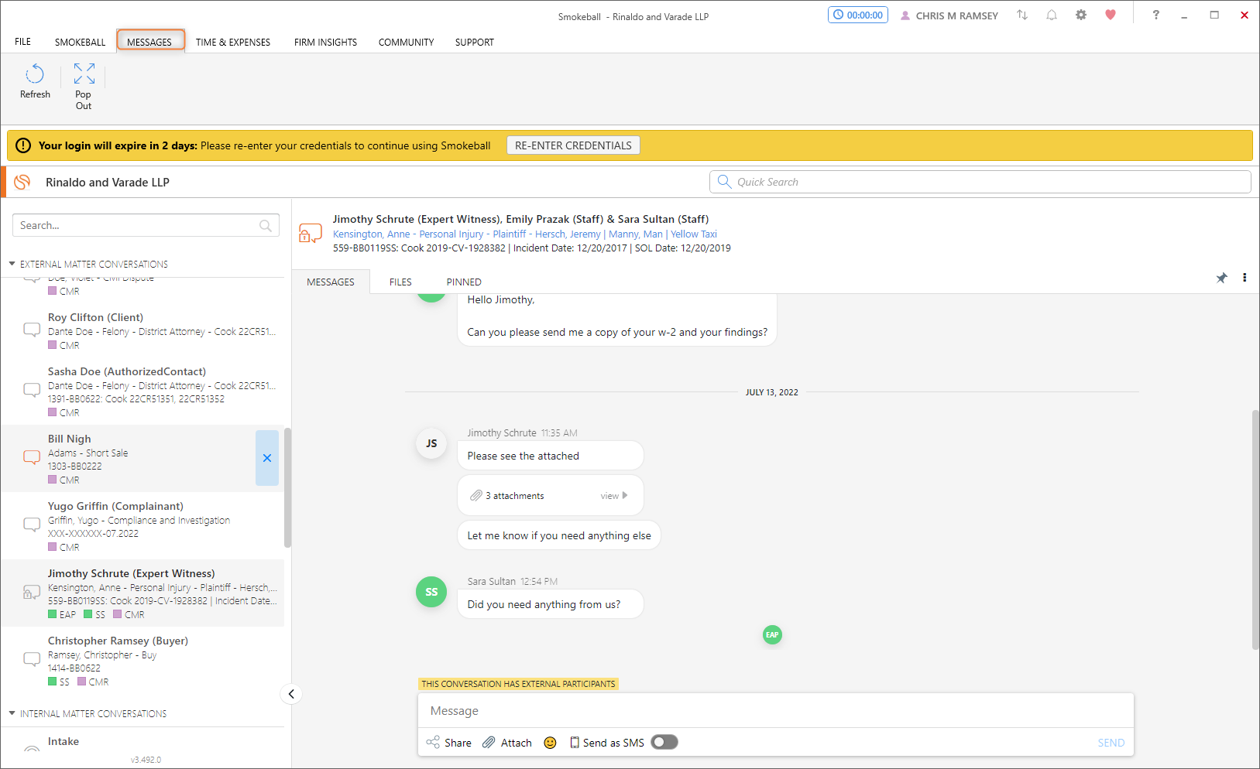Click the Refresh icon in the ribbon
Image resolution: width=1260 pixels, height=769 pixels.
click(x=35, y=75)
